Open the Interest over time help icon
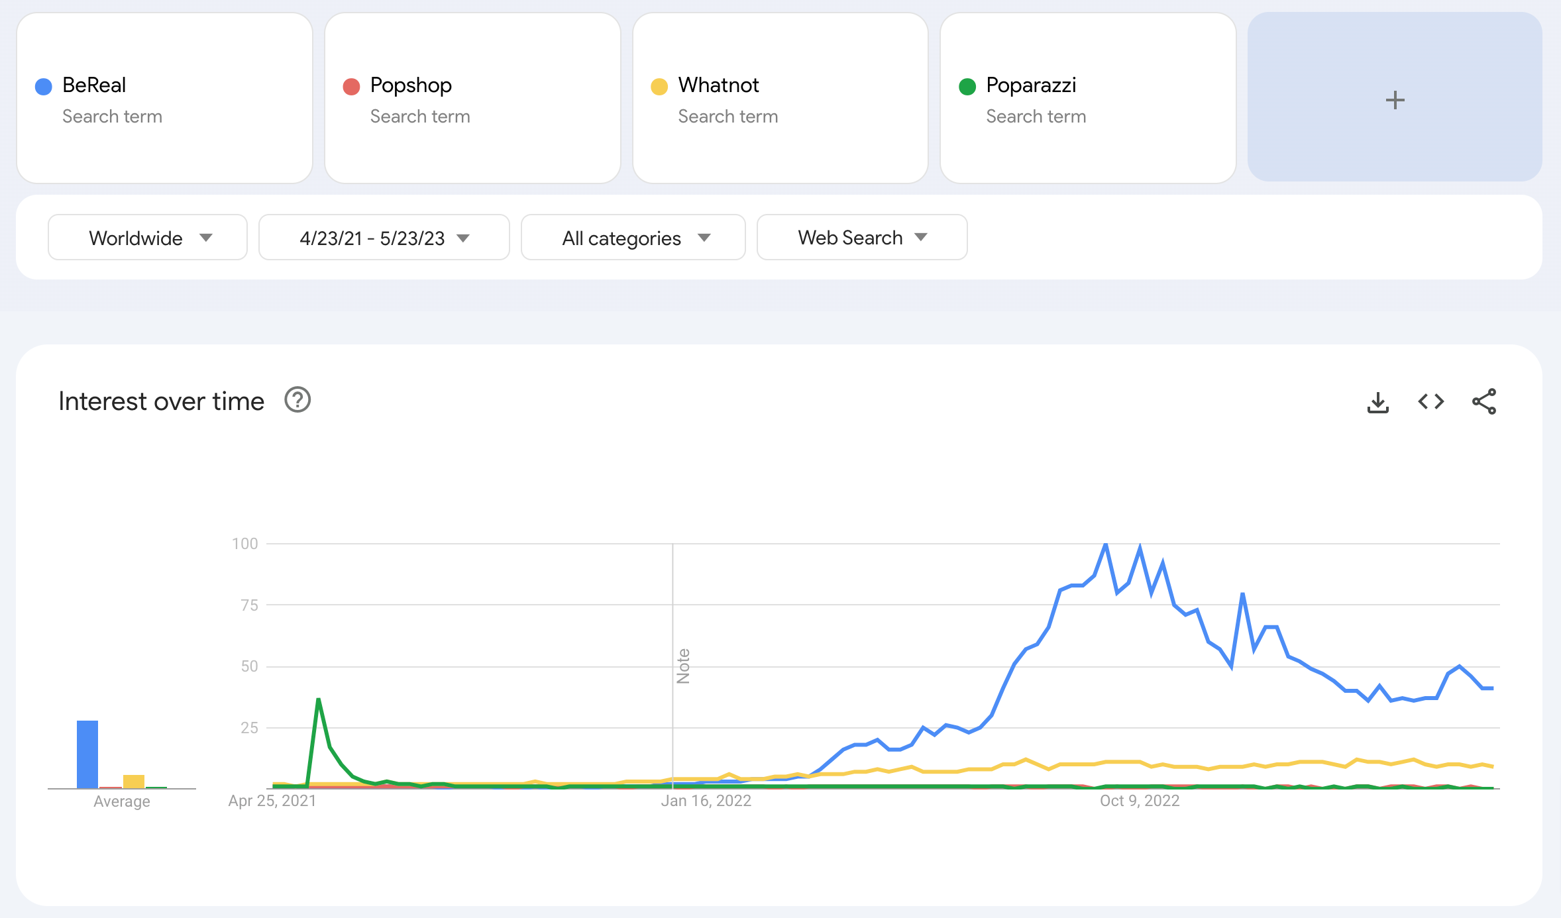This screenshot has width=1561, height=918. [x=297, y=400]
